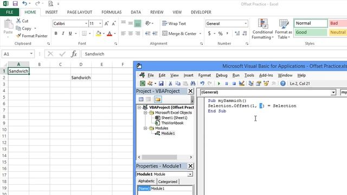Open the Module1 dropdown in Properties panel
Viewport: 347px width, 195px height.
tap(190, 174)
